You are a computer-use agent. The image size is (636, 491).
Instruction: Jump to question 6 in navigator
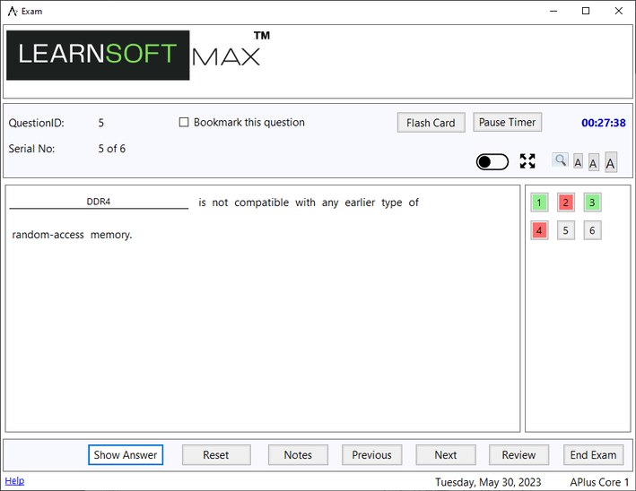pos(592,230)
